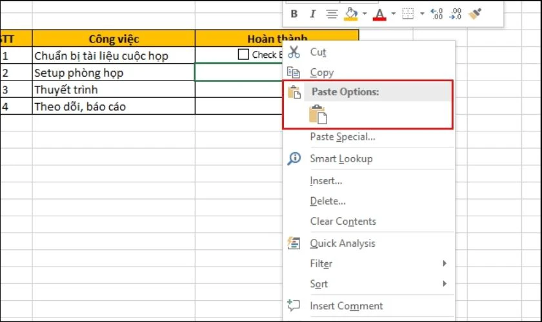This screenshot has height=322, width=542.
Task: Expand the Filter submenu arrow
Action: pyautogui.click(x=445, y=263)
